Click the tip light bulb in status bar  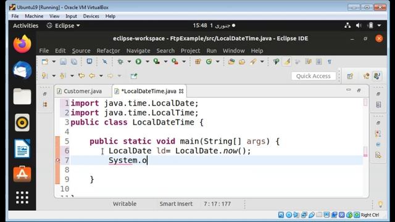point(380,204)
